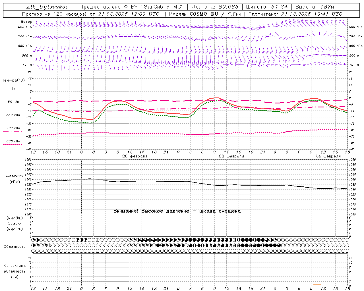Click the longitude value Долгота: 80.083
This screenshot has width=364, height=291.
215,7
